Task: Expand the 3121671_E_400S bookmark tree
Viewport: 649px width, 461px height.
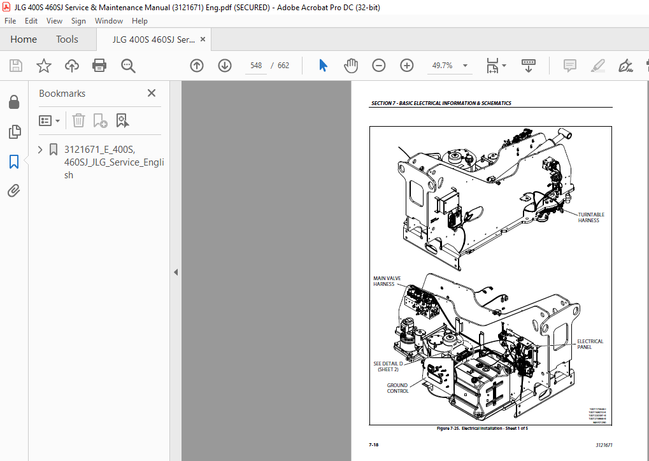Action: [x=40, y=150]
